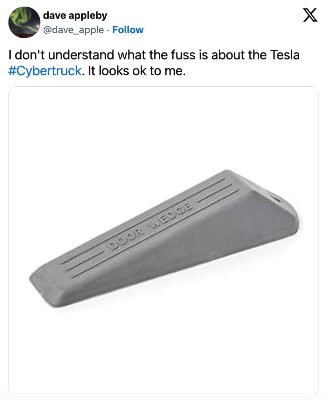Open the @dave_apple handle link
The image size is (327, 400).
(73, 30)
